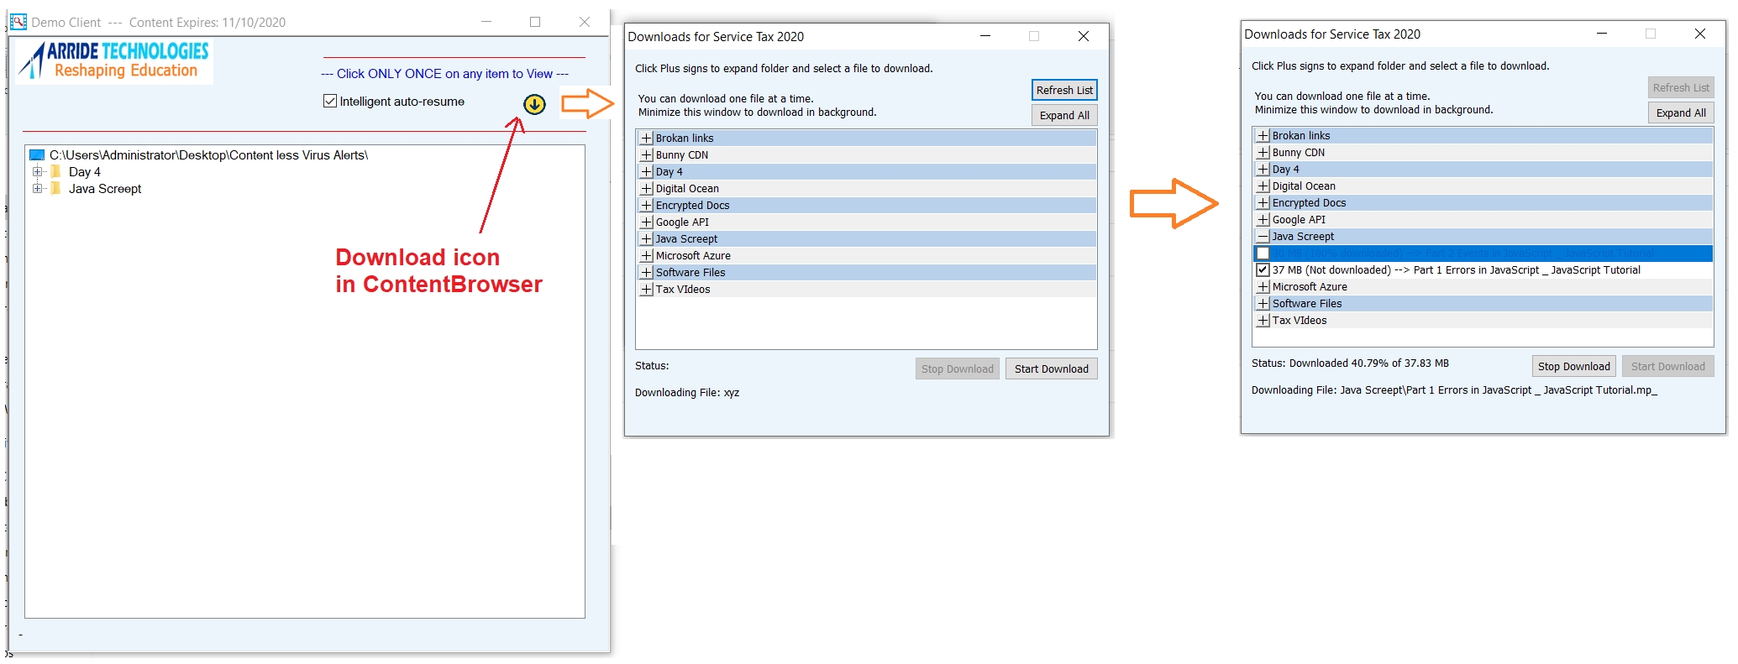Screen dimensions: 1738x664
Task: Click Expand All in the right download window
Action: coord(1680,113)
